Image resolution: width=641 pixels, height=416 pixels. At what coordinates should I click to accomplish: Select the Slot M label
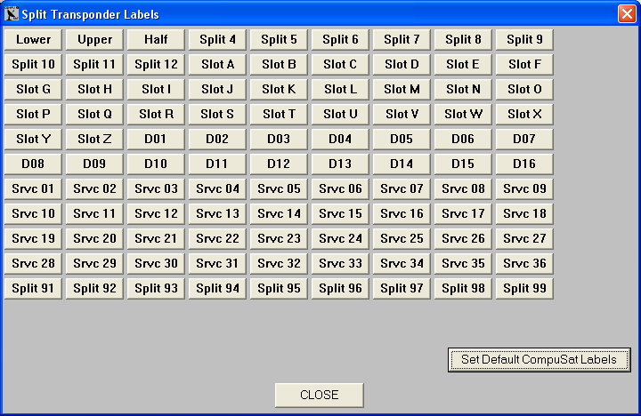[x=402, y=90]
